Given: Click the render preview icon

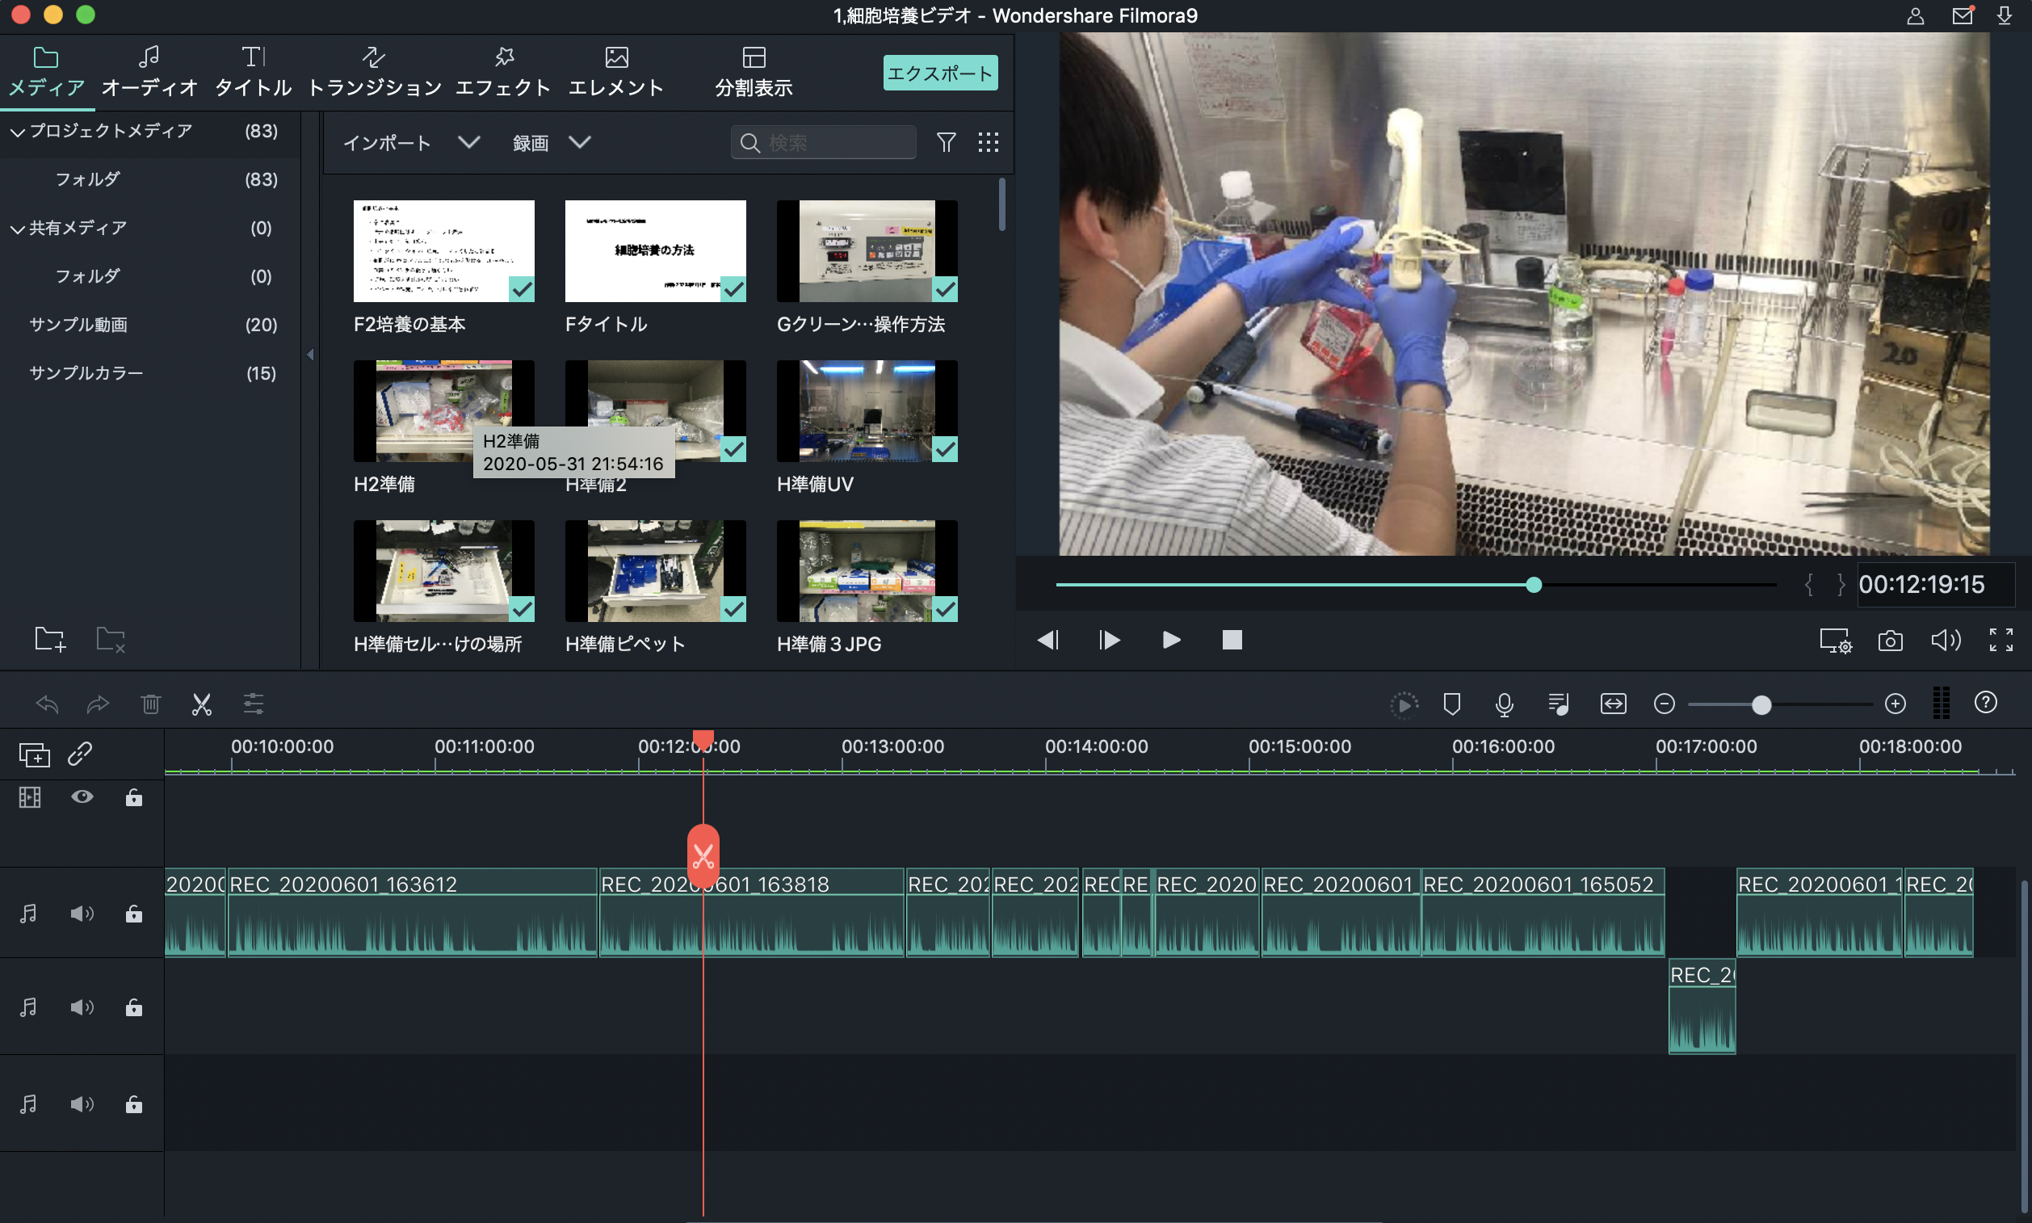Looking at the screenshot, I should (1404, 704).
